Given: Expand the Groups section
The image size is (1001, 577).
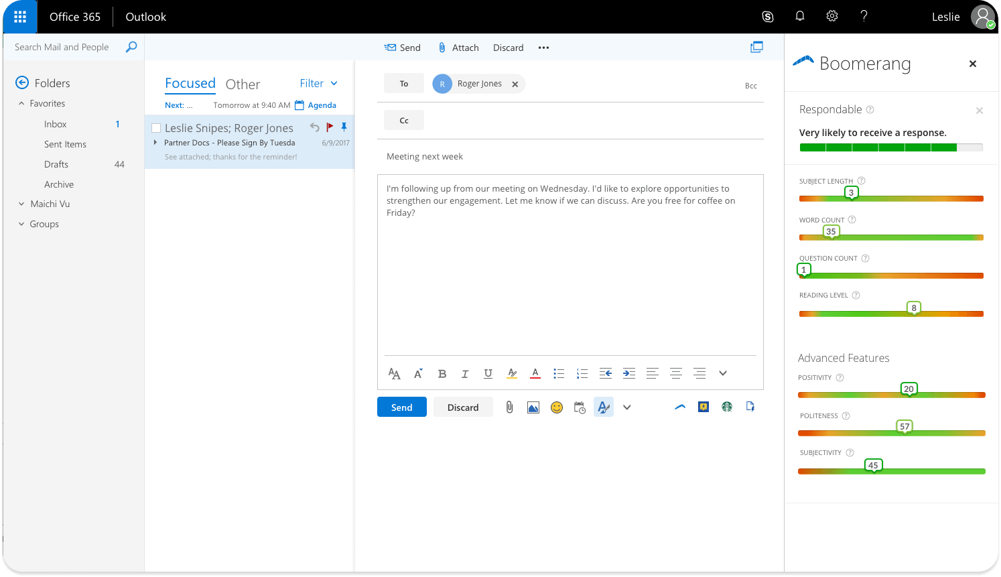Looking at the screenshot, I should click(21, 224).
